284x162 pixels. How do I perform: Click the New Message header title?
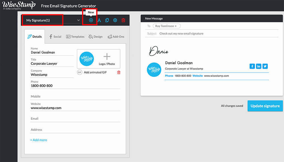tap(154, 18)
